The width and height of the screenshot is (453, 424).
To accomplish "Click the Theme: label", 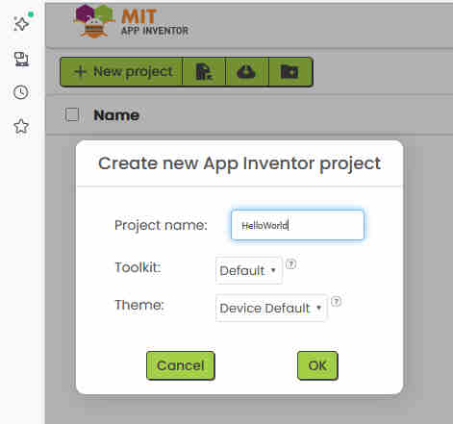I will tap(139, 305).
